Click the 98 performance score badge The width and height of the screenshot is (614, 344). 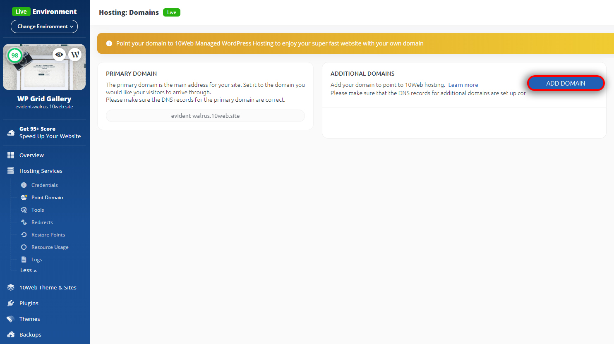click(15, 55)
